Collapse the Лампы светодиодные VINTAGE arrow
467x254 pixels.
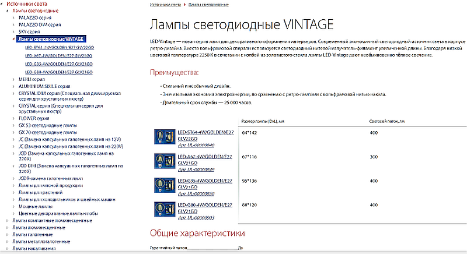pyautogui.click(x=13, y=39)
